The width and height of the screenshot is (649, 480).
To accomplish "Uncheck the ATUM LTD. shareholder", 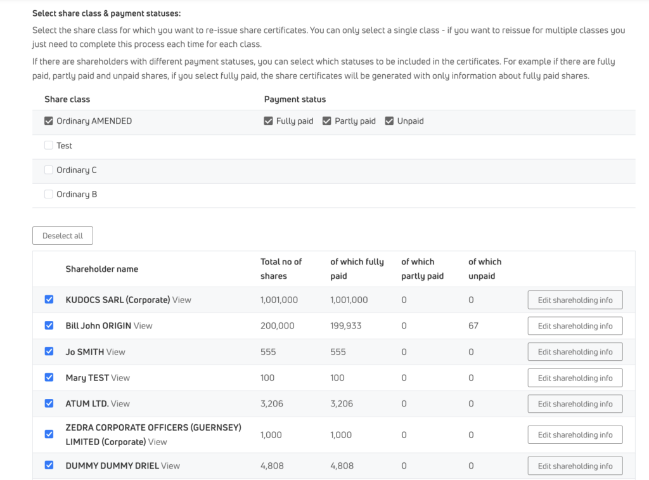I will 49,403.
